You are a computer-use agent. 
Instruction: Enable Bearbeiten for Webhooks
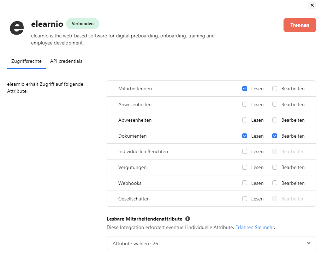point(275,183)
